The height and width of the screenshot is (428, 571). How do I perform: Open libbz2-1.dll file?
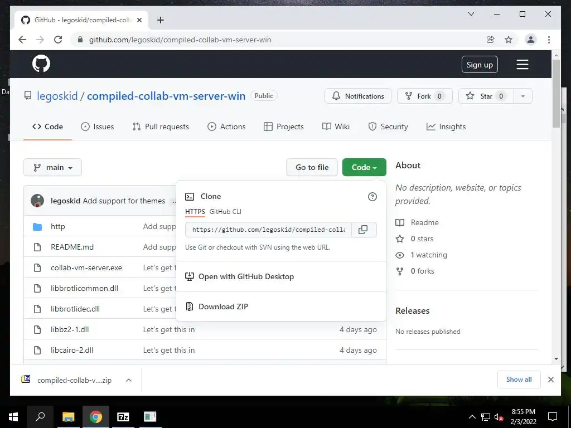click(x=70, y=330)
